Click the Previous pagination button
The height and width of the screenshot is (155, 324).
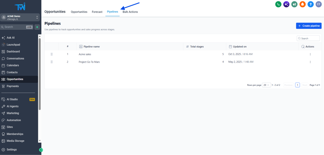(288, 85)
